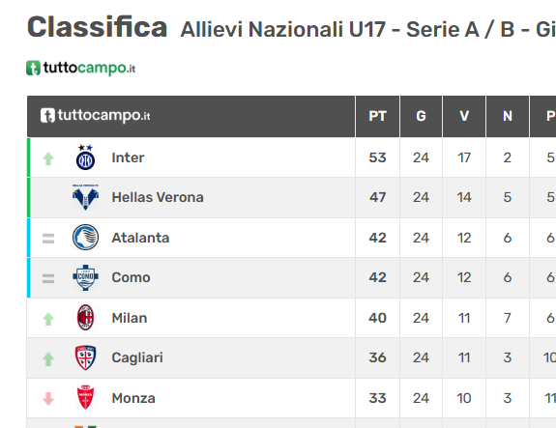The image size is (556, 428).
Task: Click the Cagliari club crest
Action: tap(85, 357)
